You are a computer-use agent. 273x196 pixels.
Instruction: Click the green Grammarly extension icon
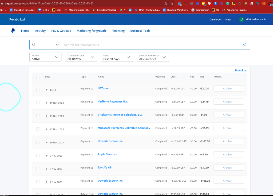pyautogui.click(x=228, y=3)
